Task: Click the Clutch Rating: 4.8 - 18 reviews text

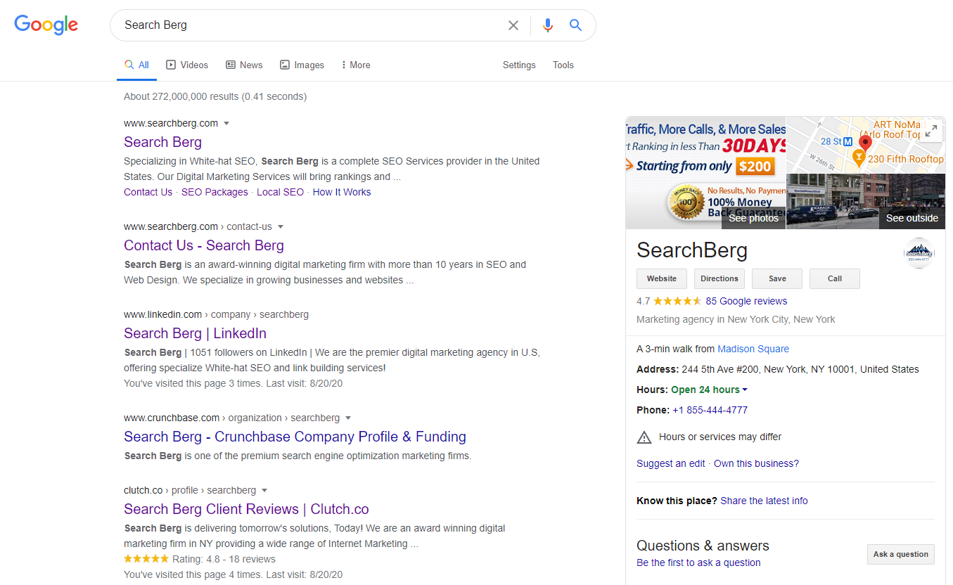Action: tap(224, 559)
